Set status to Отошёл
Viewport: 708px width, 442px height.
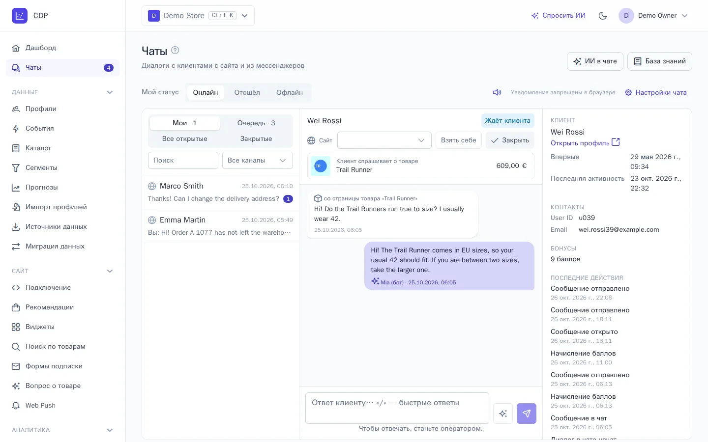pyautogui.click(x=247, y=92)
